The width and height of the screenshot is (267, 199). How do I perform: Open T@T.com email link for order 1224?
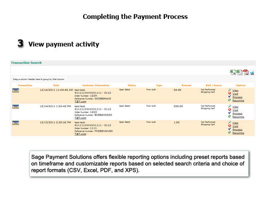(80, 102)
